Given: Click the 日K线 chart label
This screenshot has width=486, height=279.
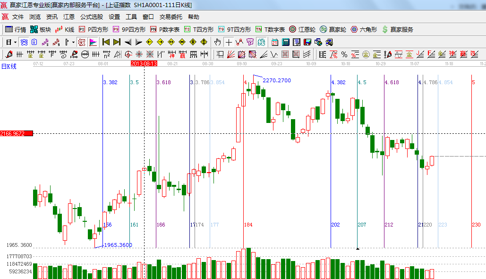Looking at the screenshot, I should [9, 66].
